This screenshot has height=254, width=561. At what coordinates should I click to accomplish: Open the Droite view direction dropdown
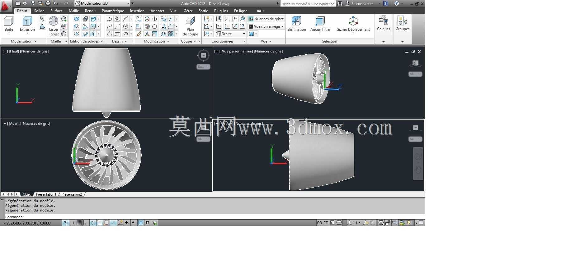[x=230, y=34]
